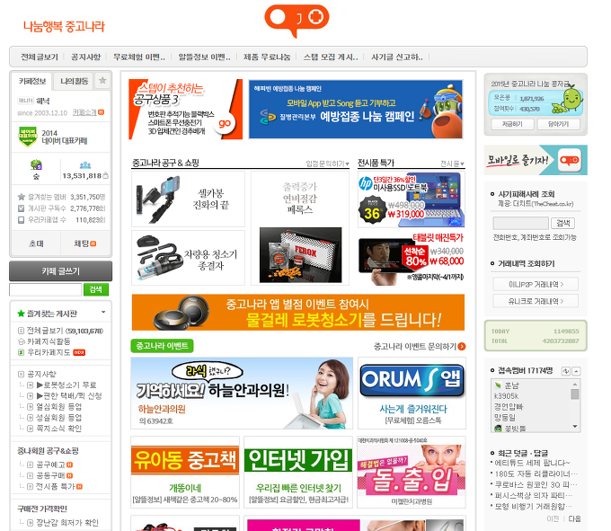Click the orange go button on 공구상품 banner
Screen dimensions: 611x531
[x=224, y=123]
